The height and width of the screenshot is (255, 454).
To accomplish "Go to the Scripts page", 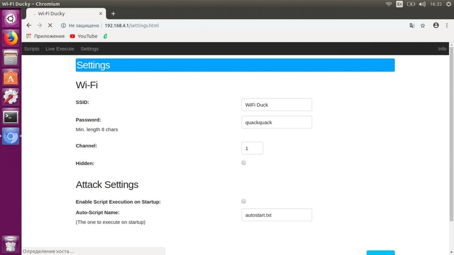I will click(x=32, y=49).
